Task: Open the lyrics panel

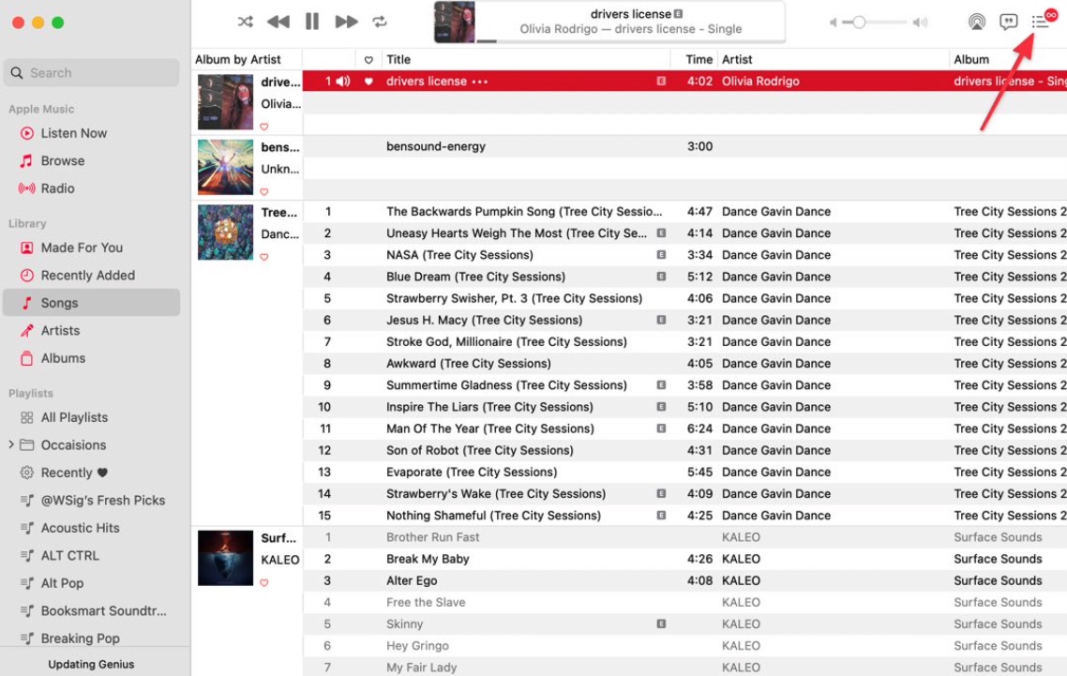Action: 1008,21
